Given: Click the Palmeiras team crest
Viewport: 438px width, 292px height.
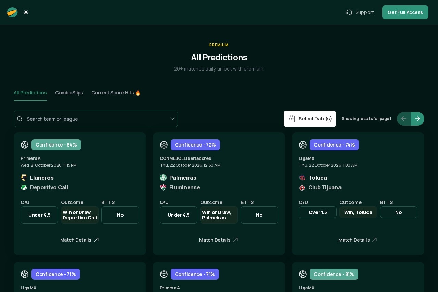Looking at the screenshot, I should [163, 178].
